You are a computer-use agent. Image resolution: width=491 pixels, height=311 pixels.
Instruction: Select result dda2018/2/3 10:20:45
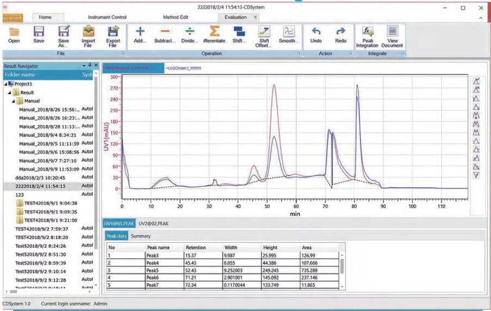pyautogui.click(x=40, y=178)
